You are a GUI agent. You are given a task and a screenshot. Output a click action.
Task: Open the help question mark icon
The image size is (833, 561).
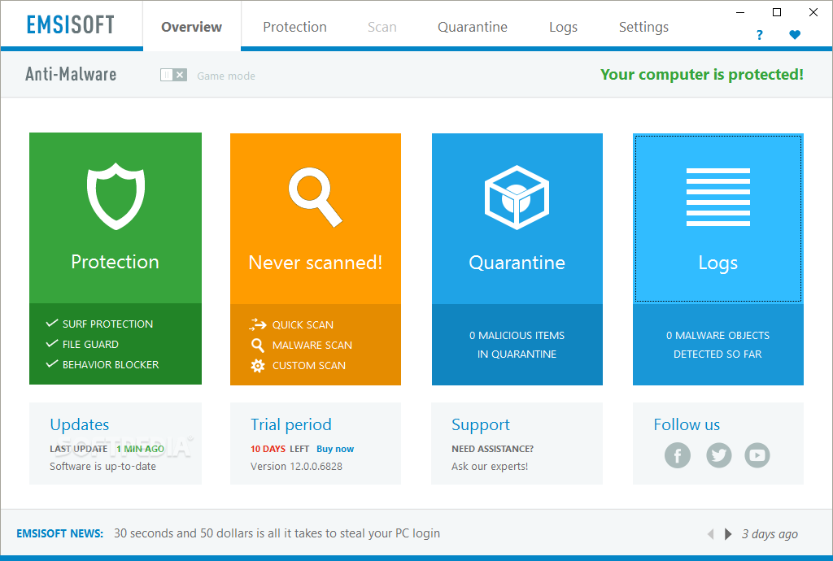click(x=760, y=35)
